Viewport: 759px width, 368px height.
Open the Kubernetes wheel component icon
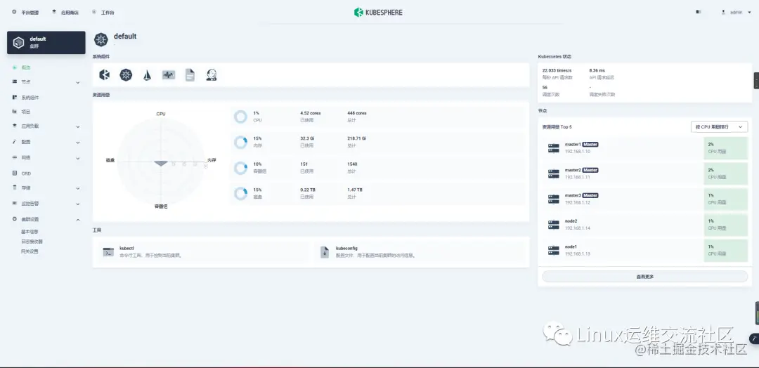coord(126,74)
